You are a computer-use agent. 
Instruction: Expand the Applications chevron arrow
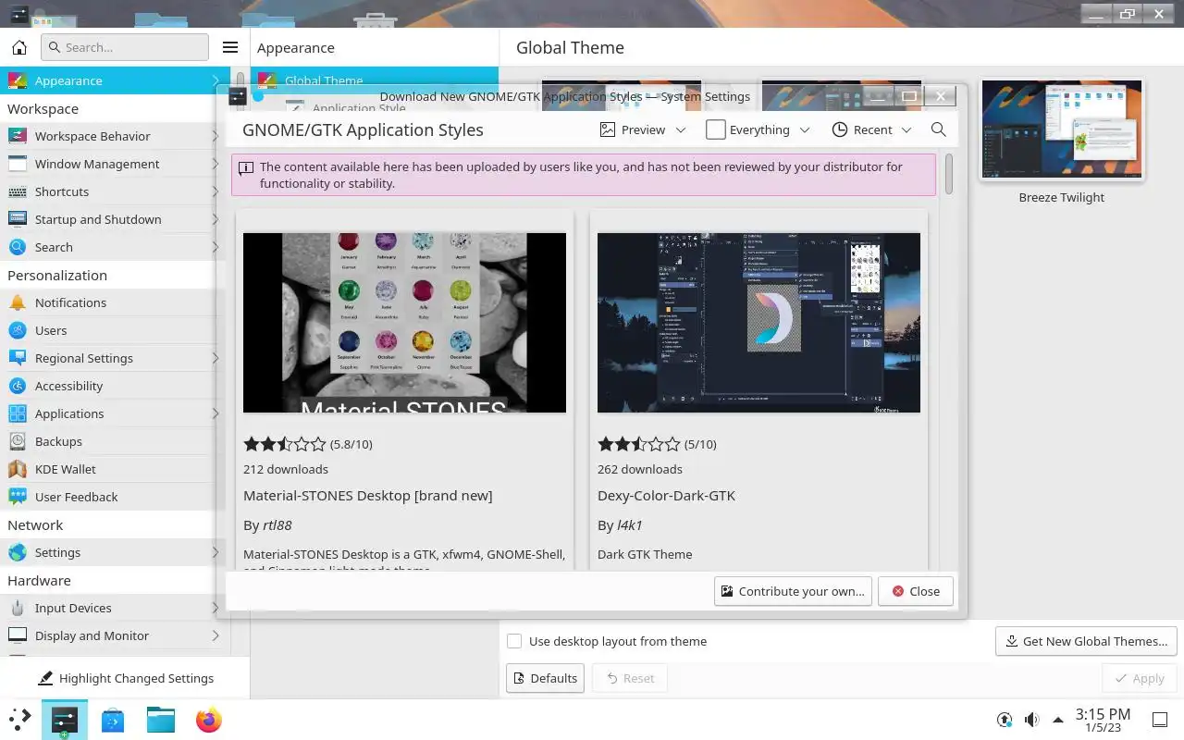tap(215, 413)
